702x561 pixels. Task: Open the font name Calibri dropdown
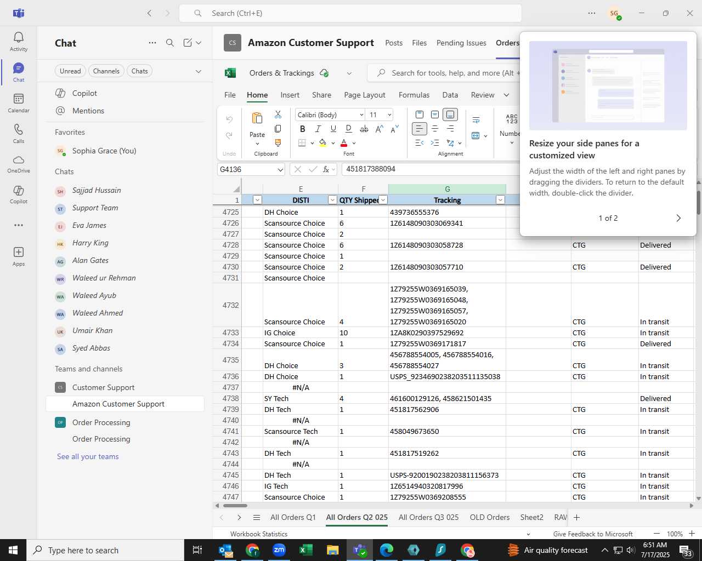pos(361,115)
